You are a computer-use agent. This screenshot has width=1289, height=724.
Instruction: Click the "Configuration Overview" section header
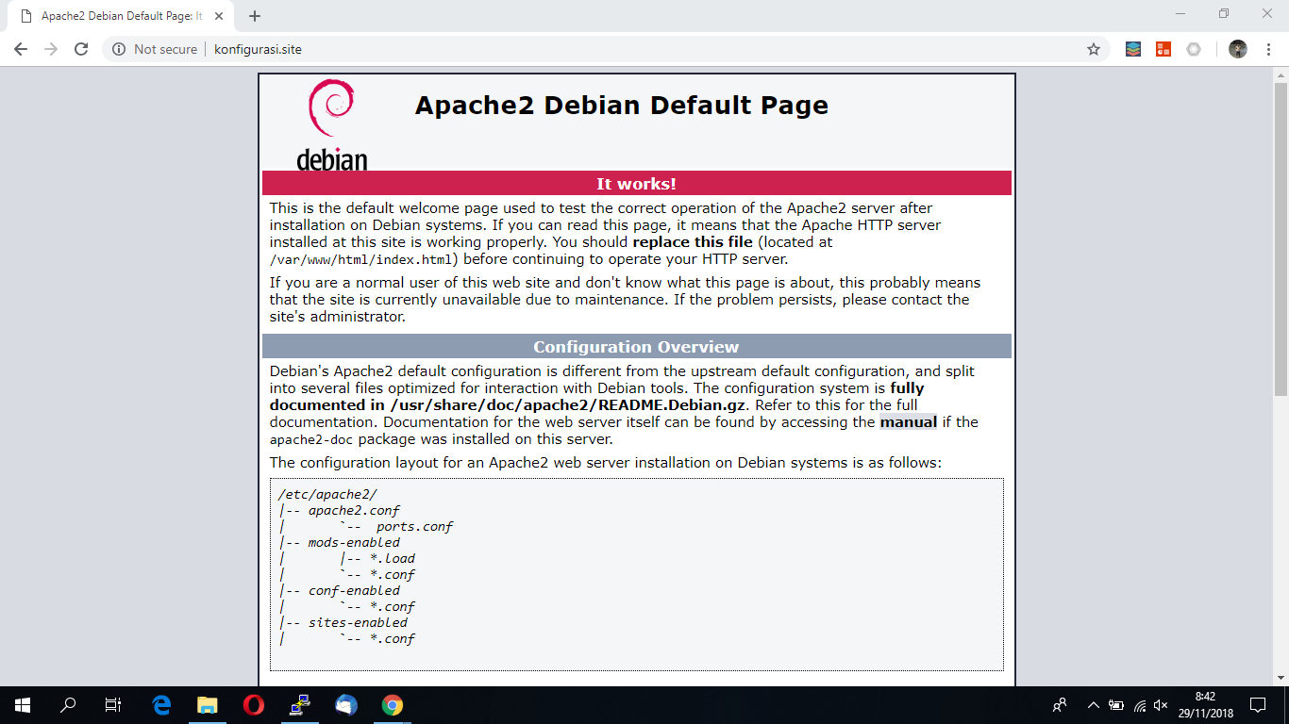[636, 346]
